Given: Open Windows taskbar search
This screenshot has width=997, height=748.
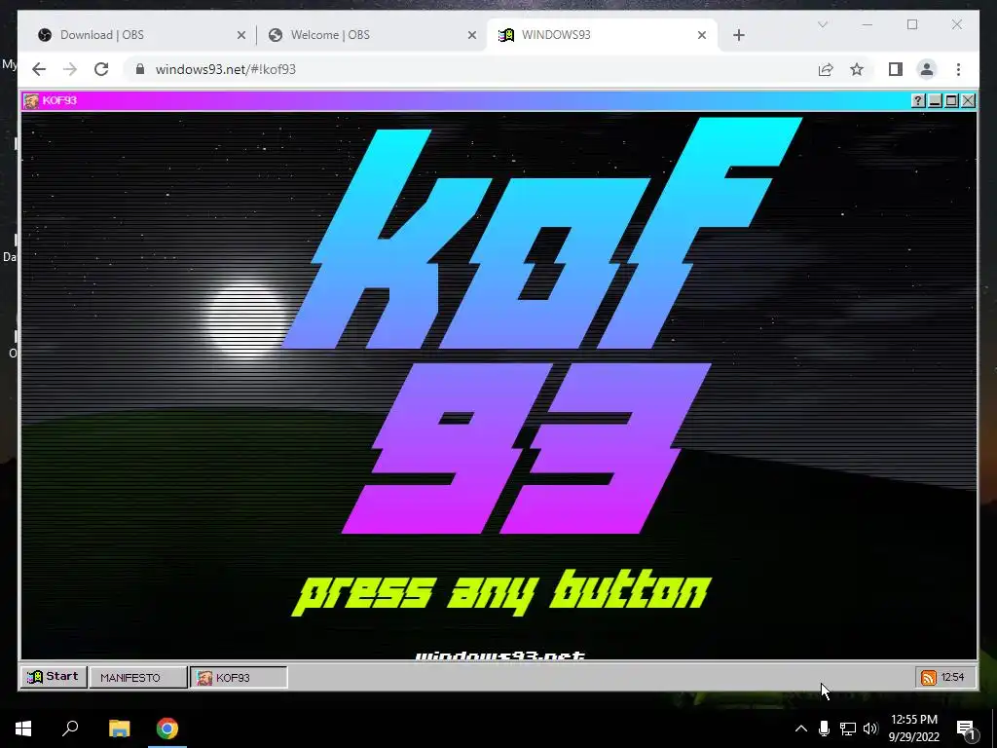Looking at the screenshot, I should tap(70, 729).
